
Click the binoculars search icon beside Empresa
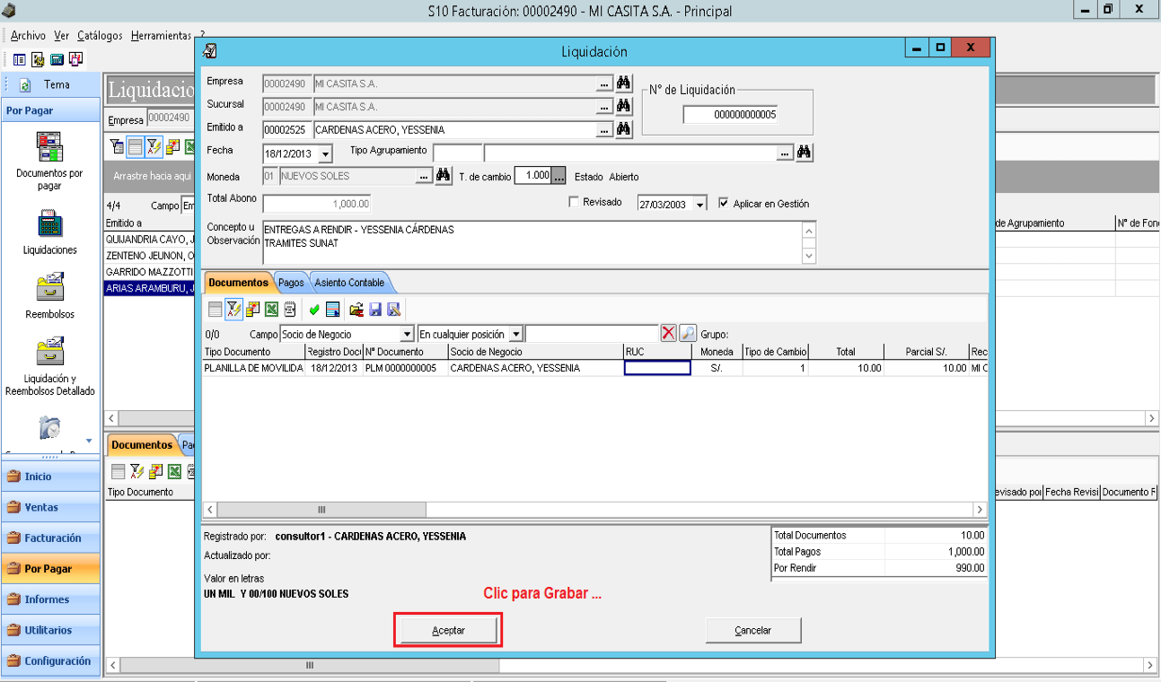pos(624,83)
